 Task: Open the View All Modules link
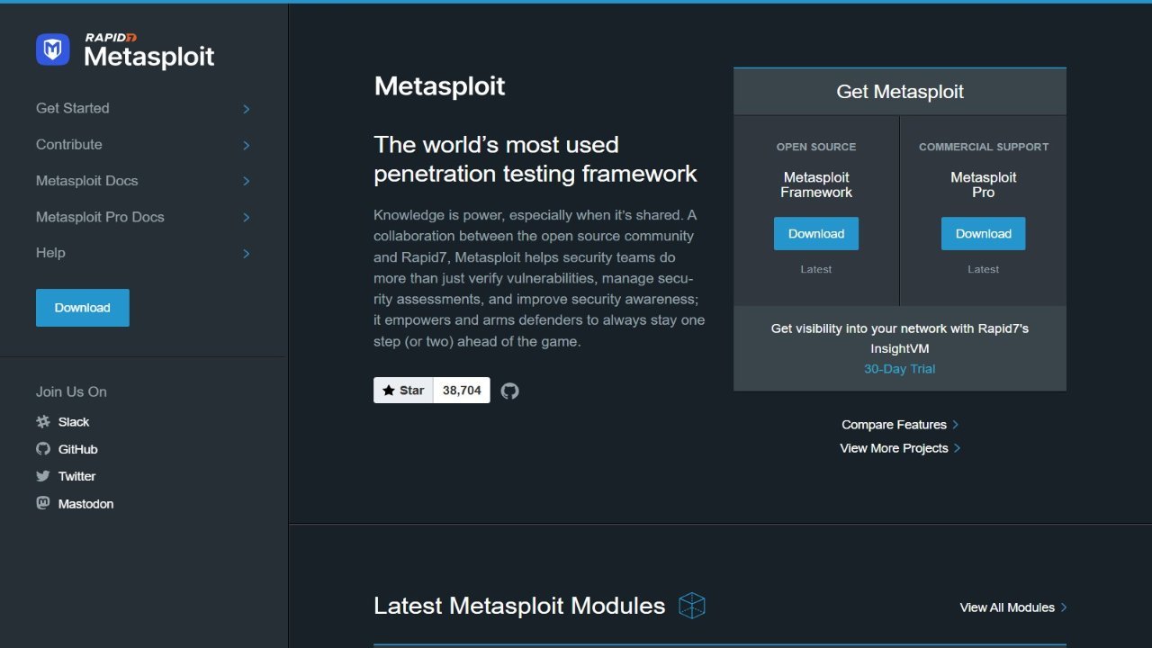pyautogui.click(x=1007, y=607)
